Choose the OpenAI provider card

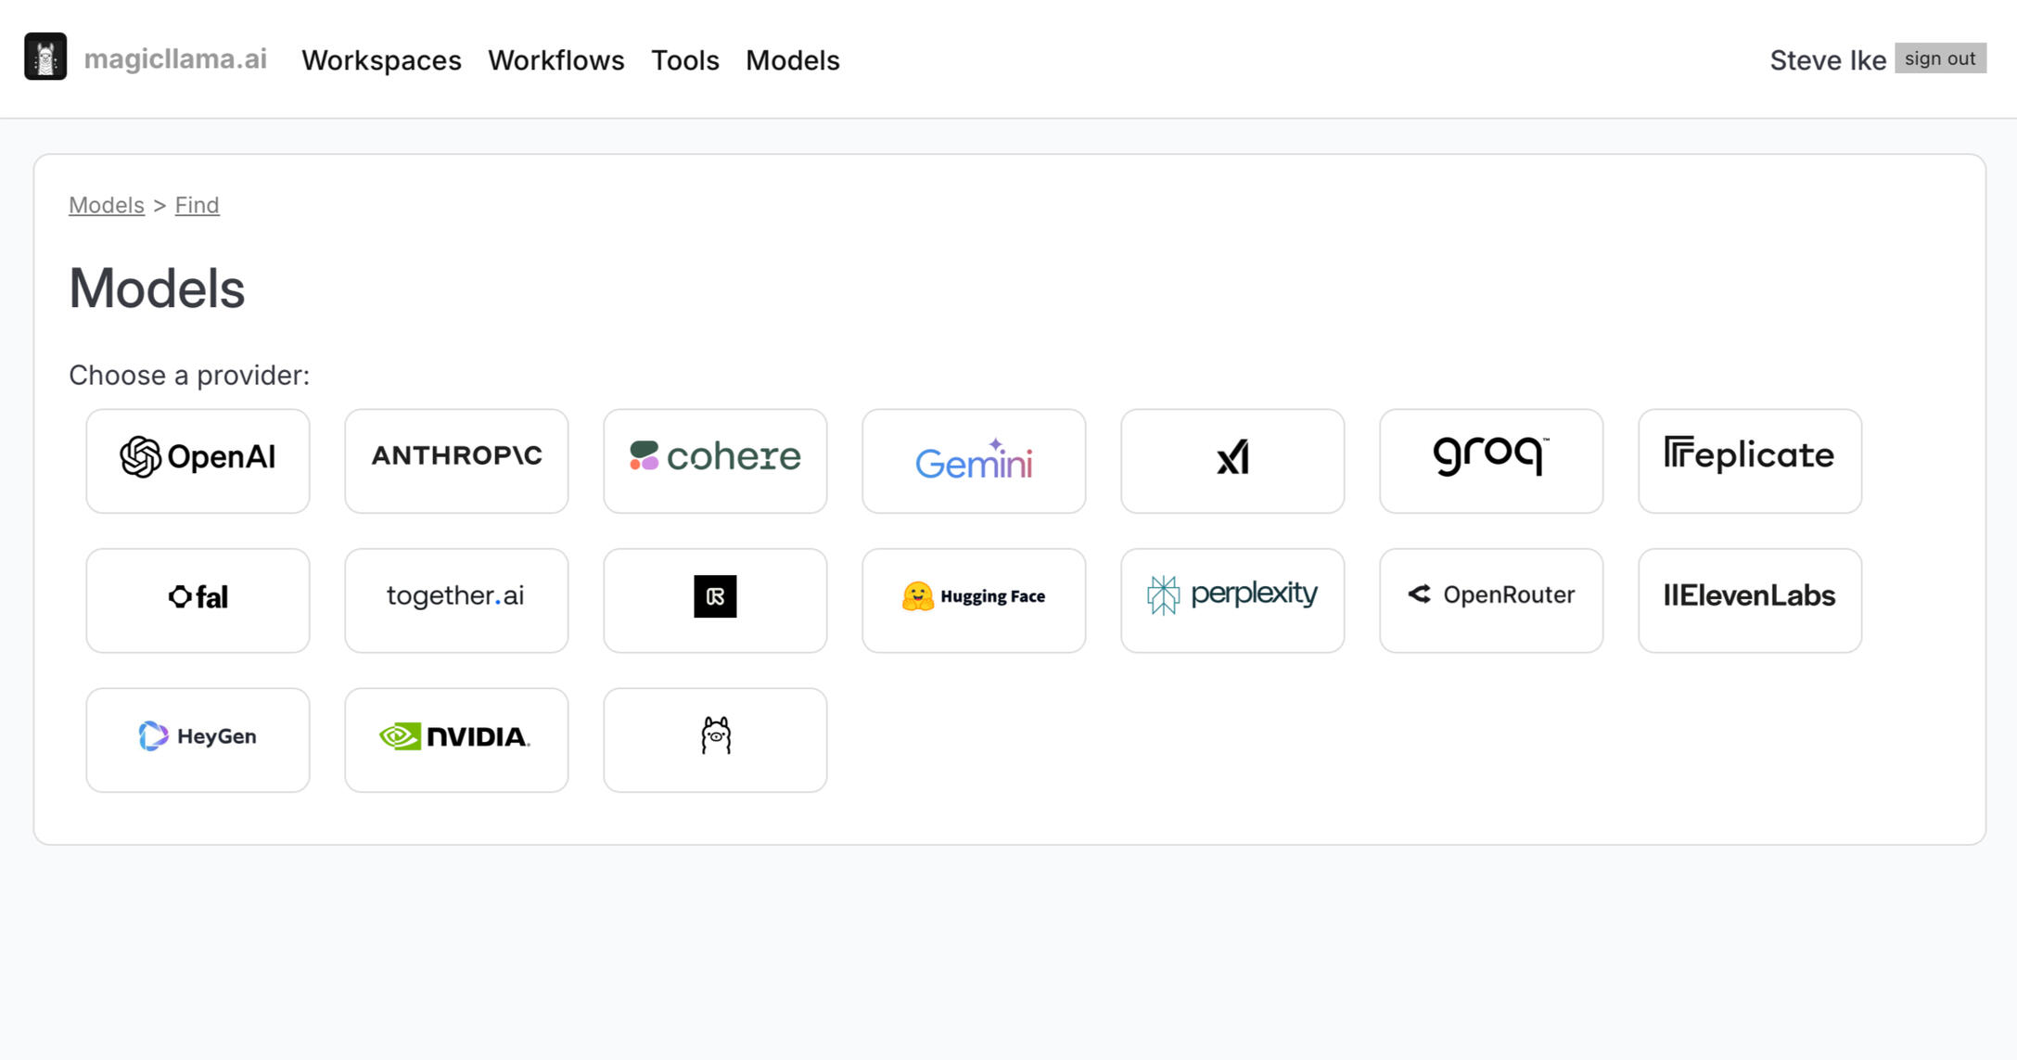click(198, 460)
